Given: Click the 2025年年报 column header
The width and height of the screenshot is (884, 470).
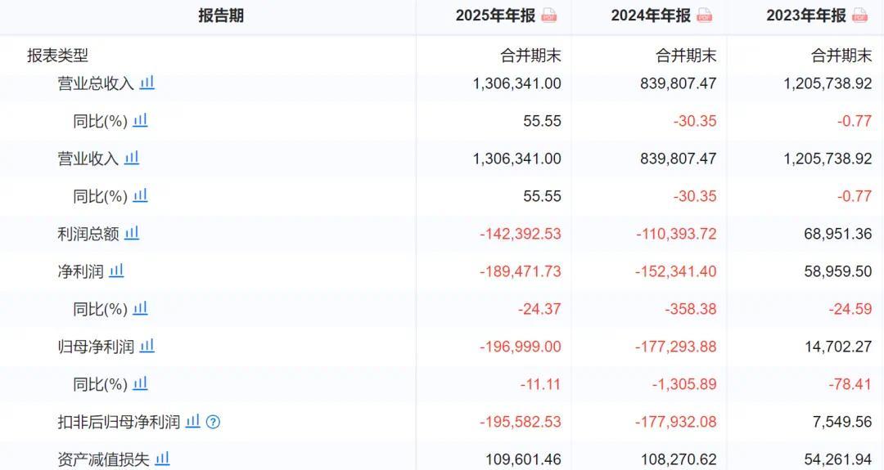Looking at the screenshot, I should 495,16.
